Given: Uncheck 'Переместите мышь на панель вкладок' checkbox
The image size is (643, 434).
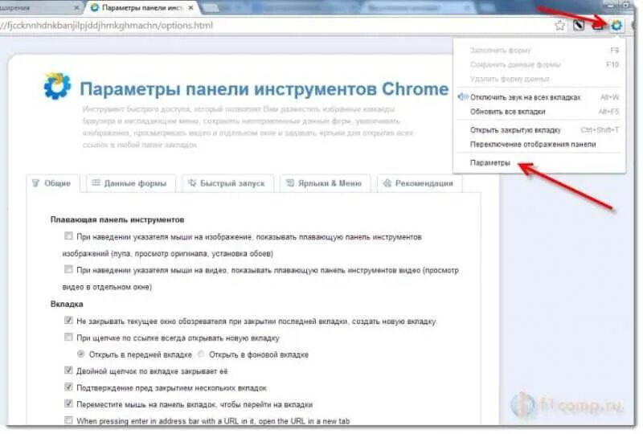Looking at the screenshot, I should click(68, 403).
